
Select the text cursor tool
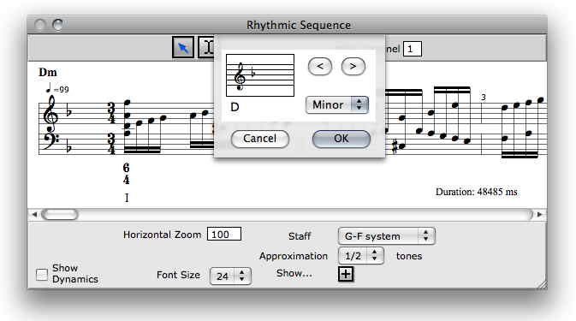tap(206, 47)
